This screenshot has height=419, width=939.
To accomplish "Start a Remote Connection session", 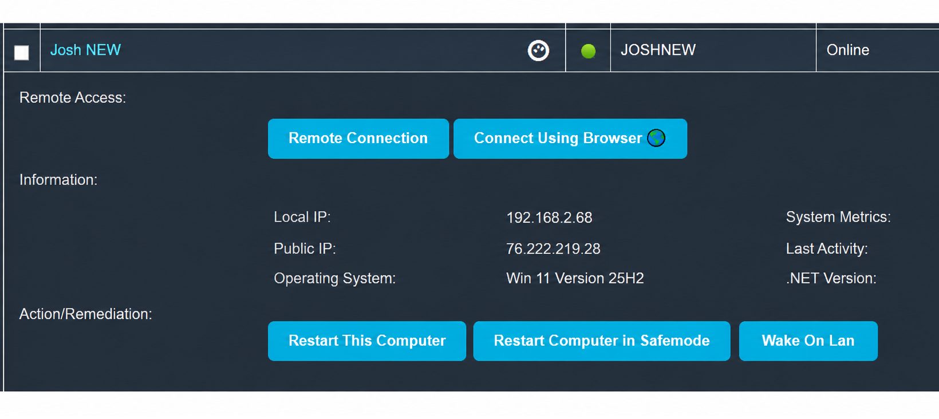I will tap(358, 139).
